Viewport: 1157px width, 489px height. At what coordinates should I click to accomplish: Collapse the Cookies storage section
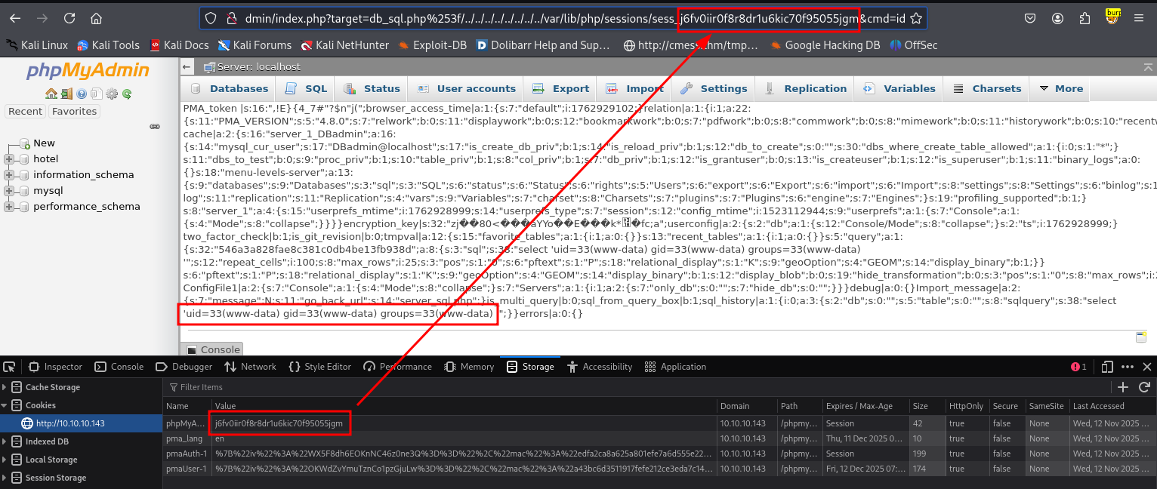pyautogui.click(x=5, y=405)
